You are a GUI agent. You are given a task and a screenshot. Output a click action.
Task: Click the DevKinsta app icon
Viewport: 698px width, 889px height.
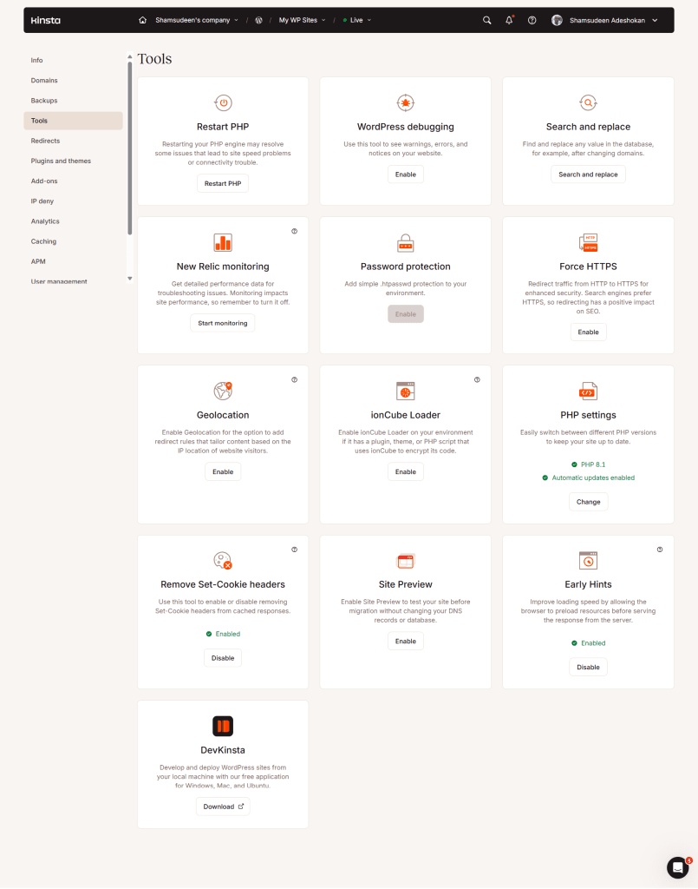(223, 726)
